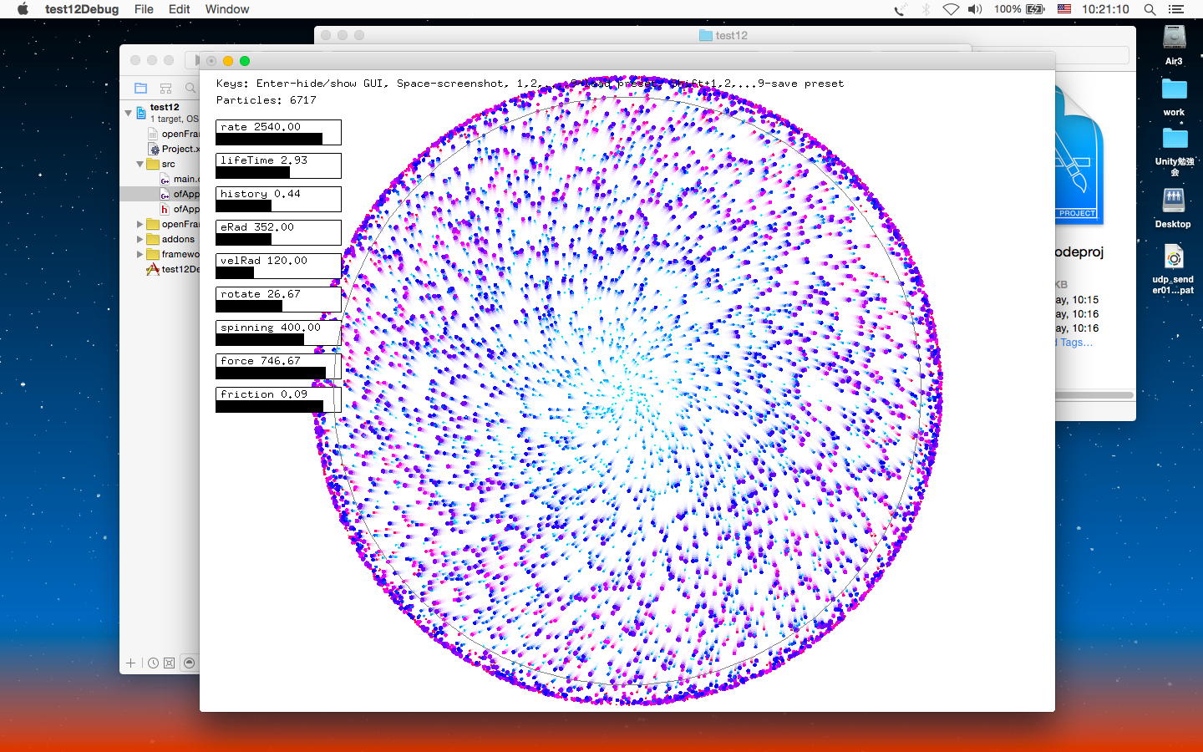1203x752 pixels.
Task: Open the Apple menu
Action: [x=23, y=9]
